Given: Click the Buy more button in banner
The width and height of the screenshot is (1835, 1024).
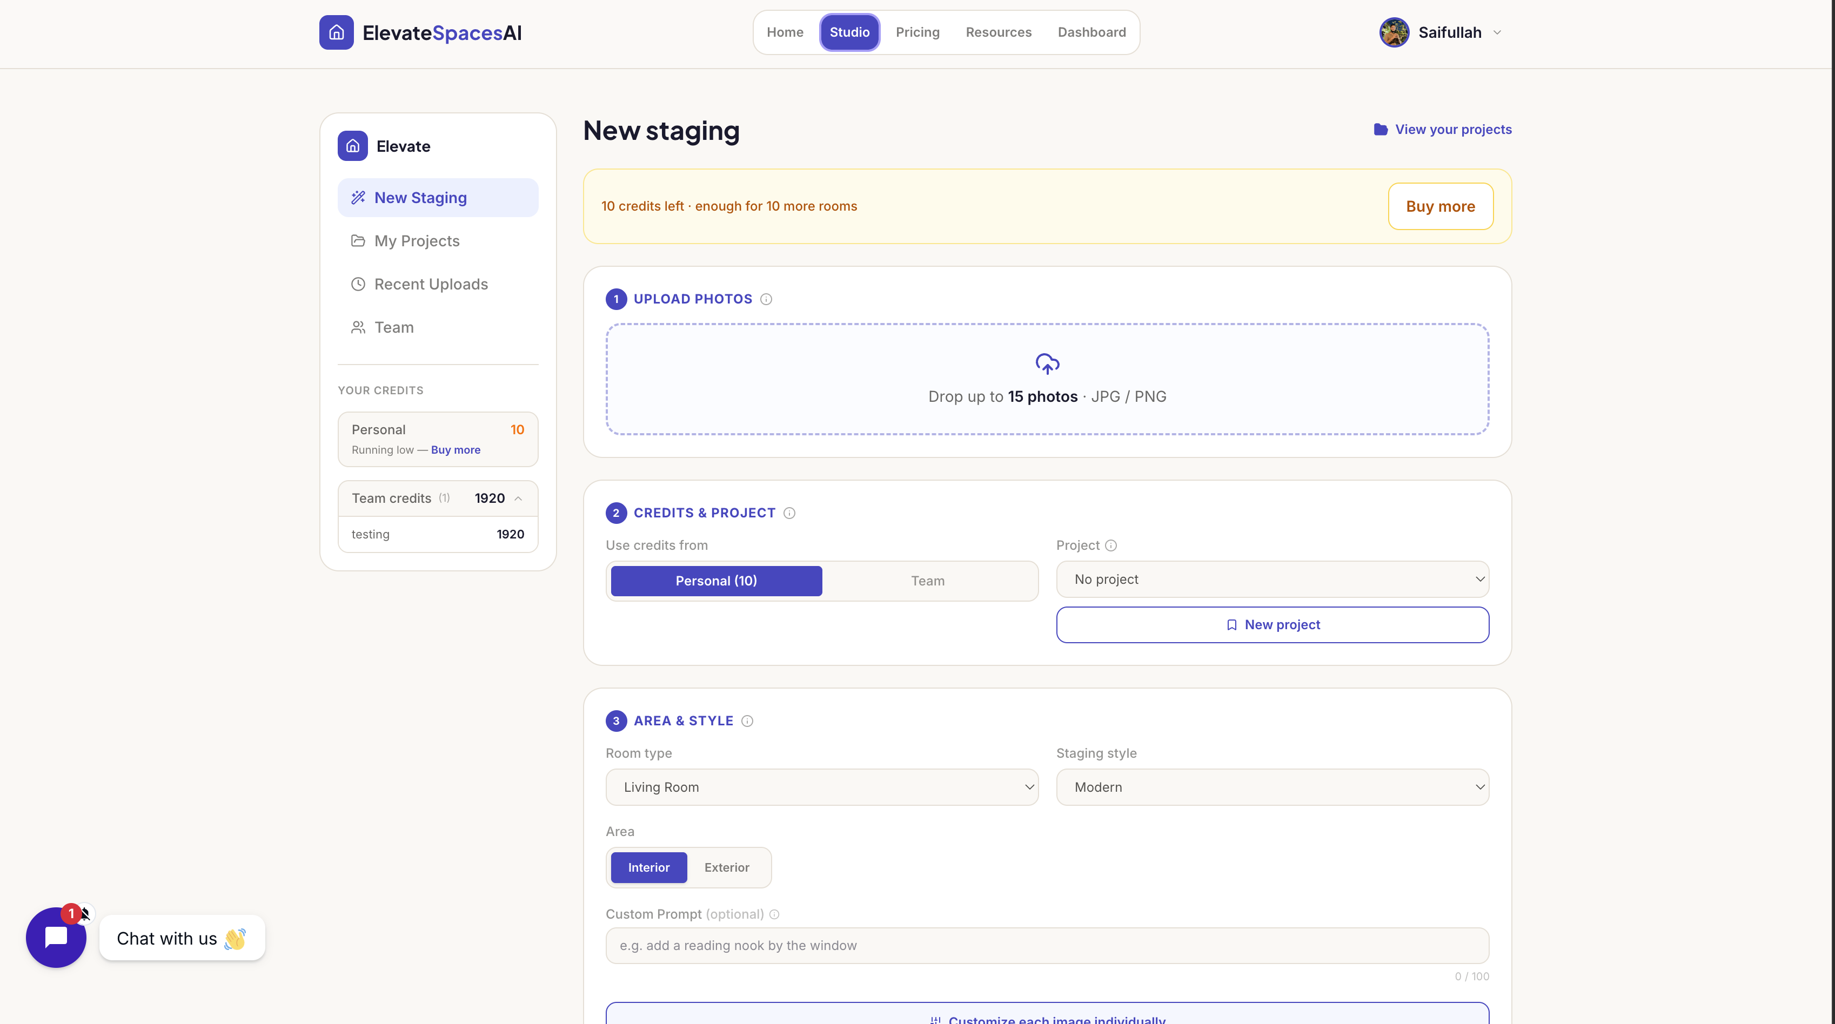Looking at the screenshot, I should (x=1441, y=206).
